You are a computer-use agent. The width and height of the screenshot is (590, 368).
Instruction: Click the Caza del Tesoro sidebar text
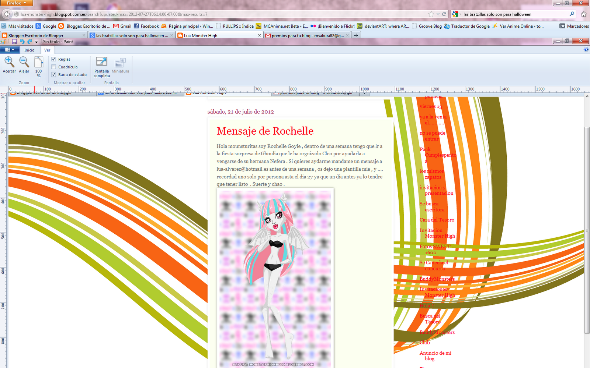[x=437, y=220]
